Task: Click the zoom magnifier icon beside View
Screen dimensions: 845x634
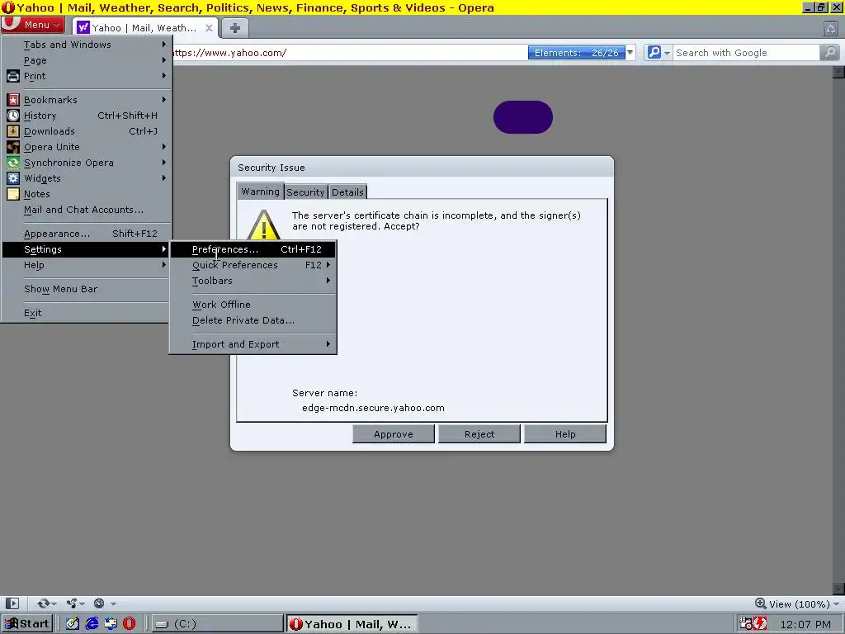Action: (760, 603)
